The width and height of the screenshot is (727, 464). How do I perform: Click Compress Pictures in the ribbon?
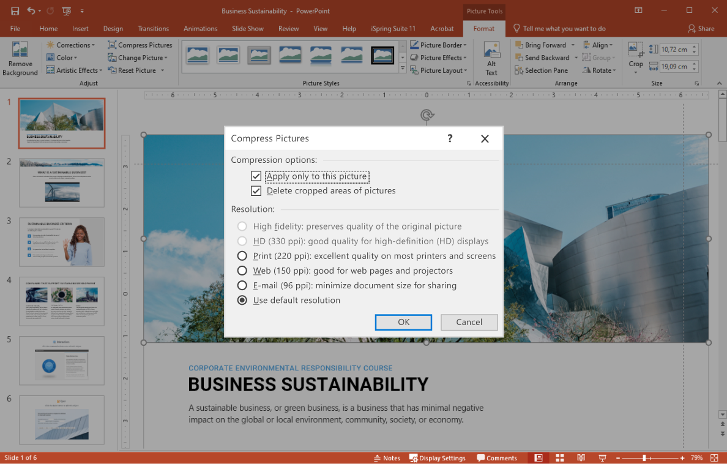[140, 45]
